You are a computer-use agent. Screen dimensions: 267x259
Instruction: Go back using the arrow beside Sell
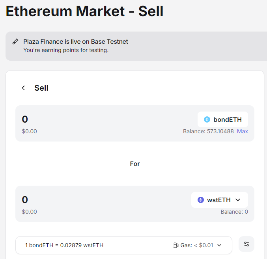[24, 88]
